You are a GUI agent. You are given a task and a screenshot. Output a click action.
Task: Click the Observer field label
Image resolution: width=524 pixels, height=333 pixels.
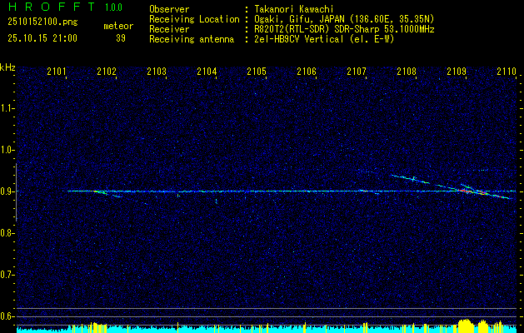(169, 9)
